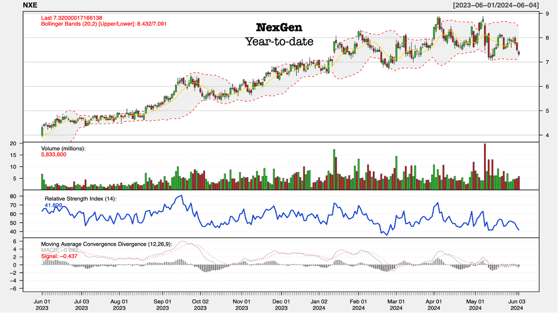Screen dimensions: 558x313
Task: Click the price axis label 8
Action: click(547, 38)
